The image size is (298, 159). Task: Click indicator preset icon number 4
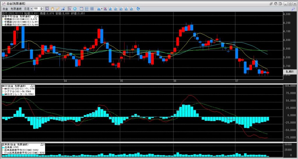(126, 9)
